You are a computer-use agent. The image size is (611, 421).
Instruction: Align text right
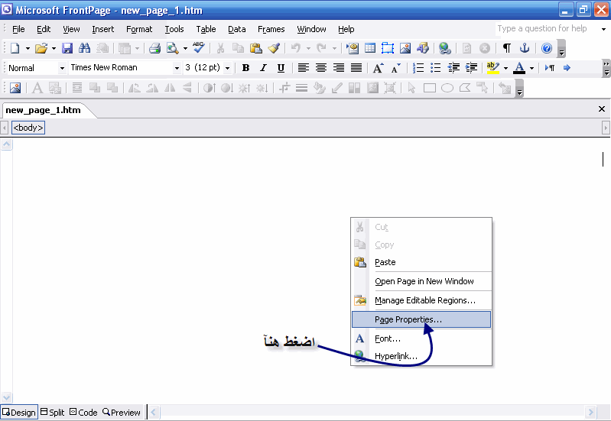339,68
